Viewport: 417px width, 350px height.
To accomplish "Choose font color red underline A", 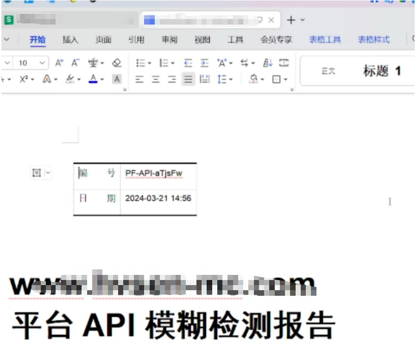I will pyautogui.click(x=93, y=79).
